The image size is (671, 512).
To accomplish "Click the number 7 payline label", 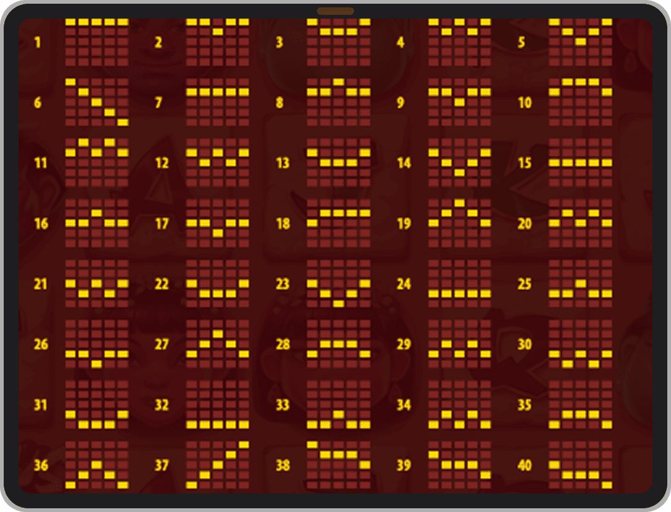I will coord(159,103).
